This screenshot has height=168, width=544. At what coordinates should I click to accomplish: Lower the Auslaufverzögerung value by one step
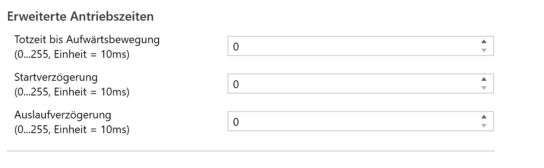click(484, 126)
